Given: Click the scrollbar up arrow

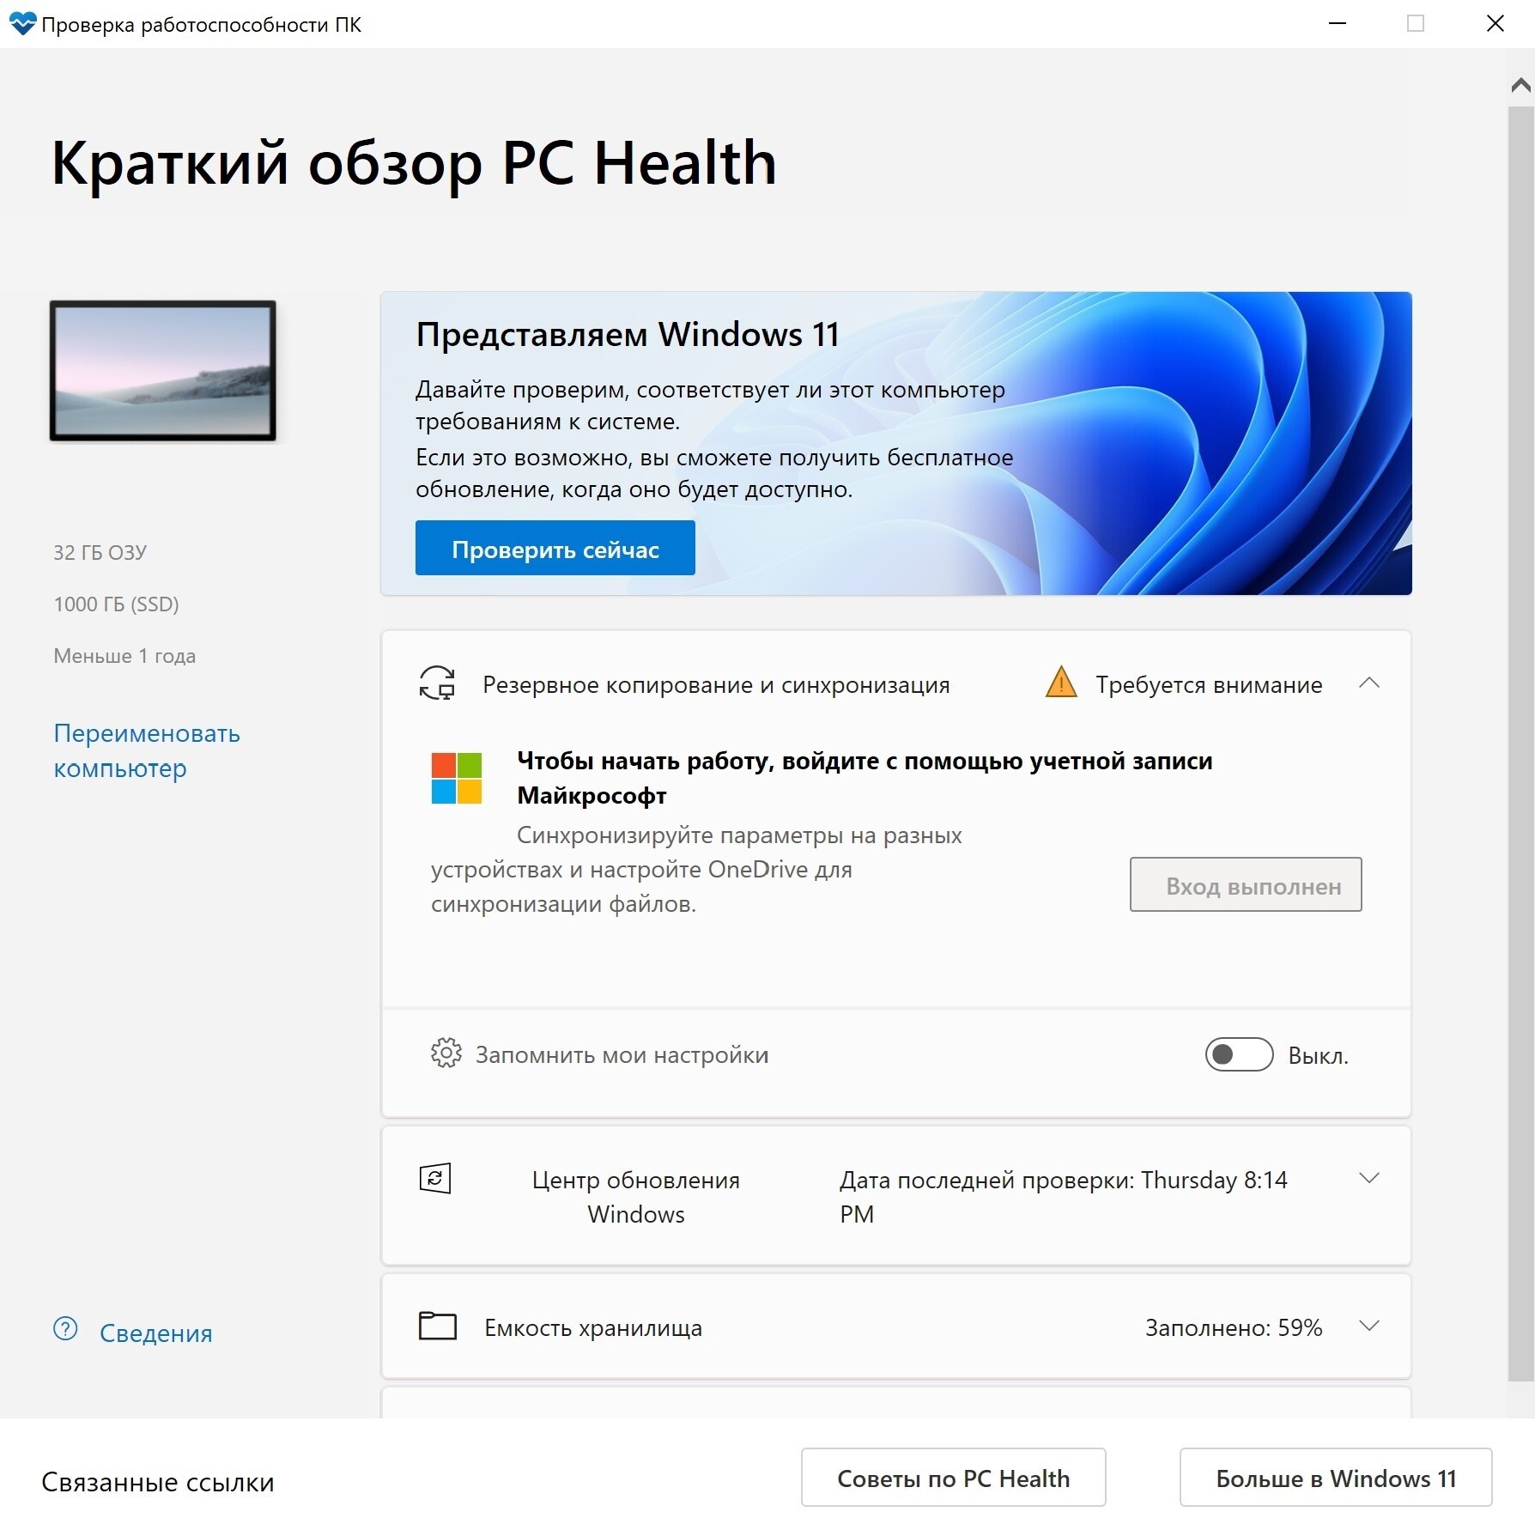Looking at the screenshot, I should coord(1520,83).
